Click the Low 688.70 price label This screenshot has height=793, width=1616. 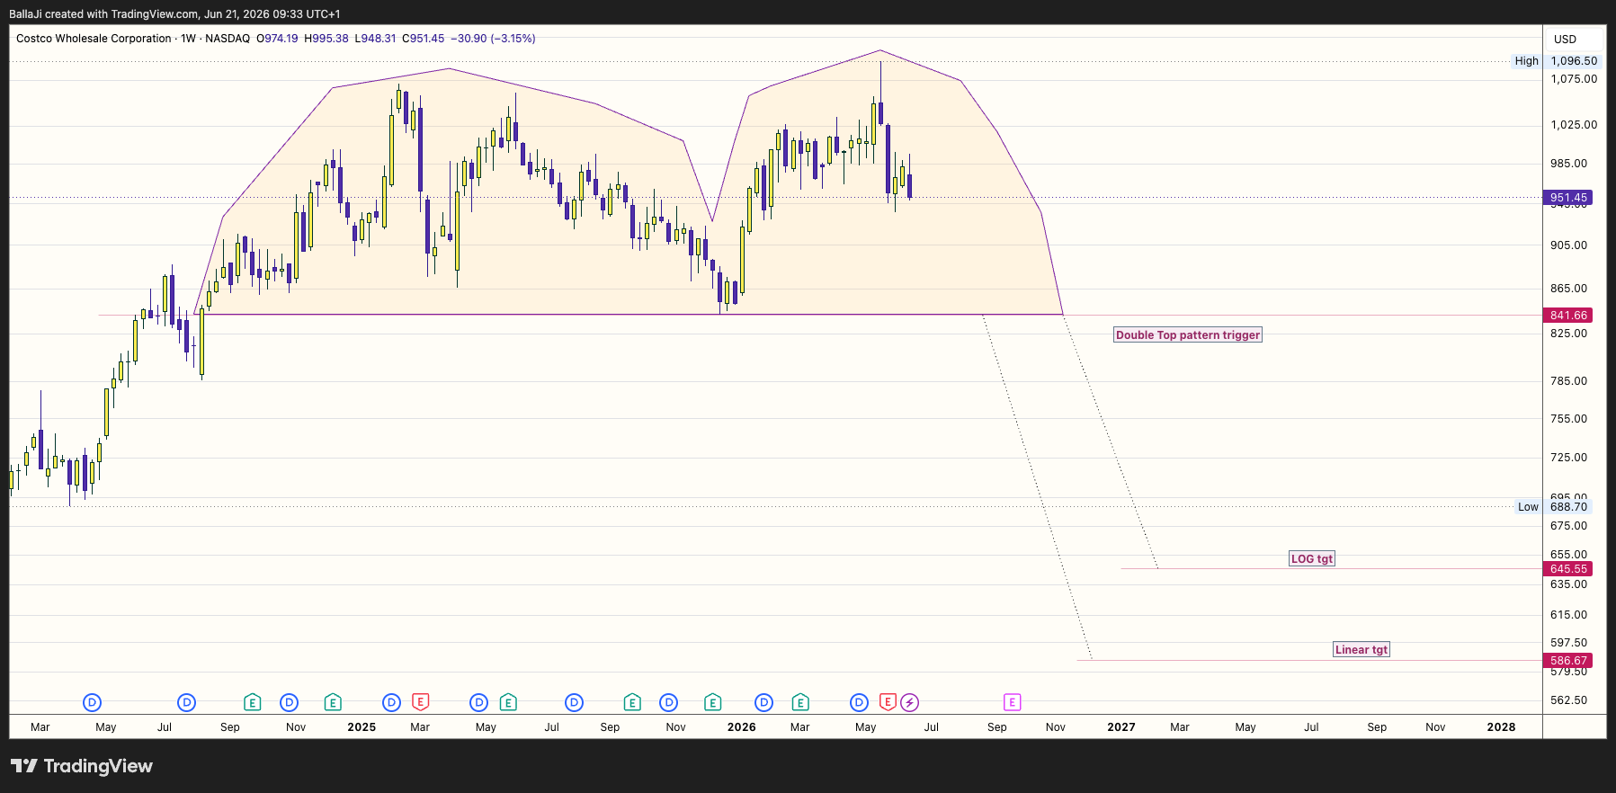[1553, 507]
